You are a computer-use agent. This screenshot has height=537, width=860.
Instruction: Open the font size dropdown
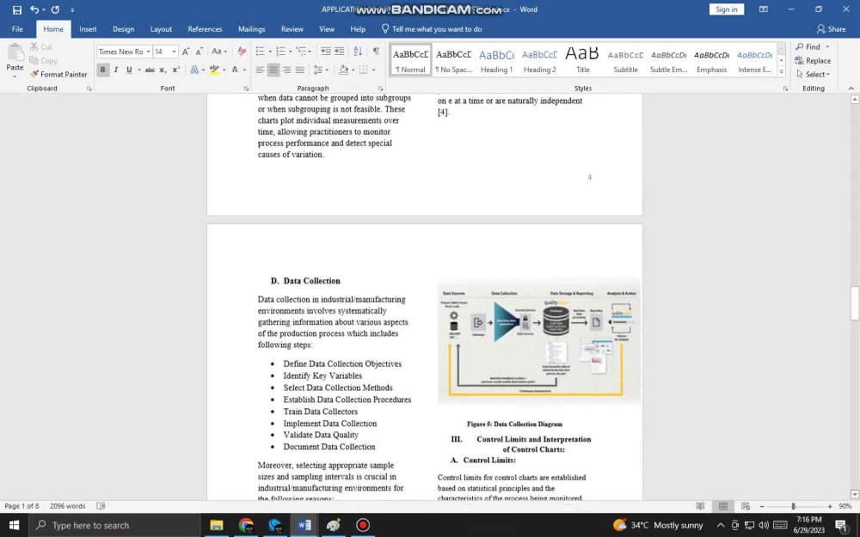click(174, 52)
